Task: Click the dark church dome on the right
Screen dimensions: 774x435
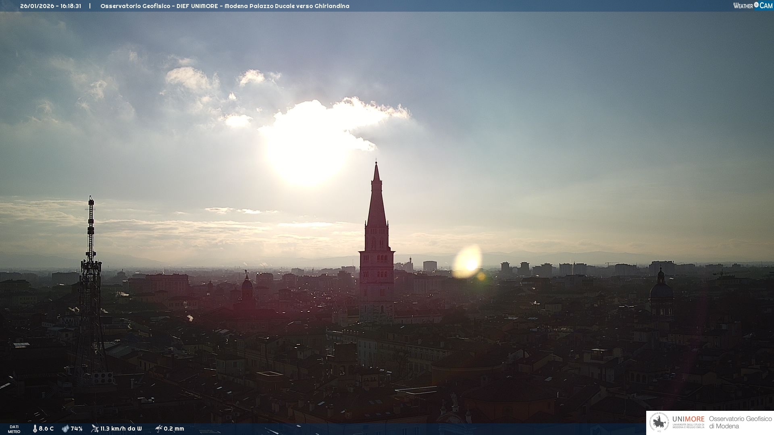Action: pyautogui.click(x=661, y=291)
